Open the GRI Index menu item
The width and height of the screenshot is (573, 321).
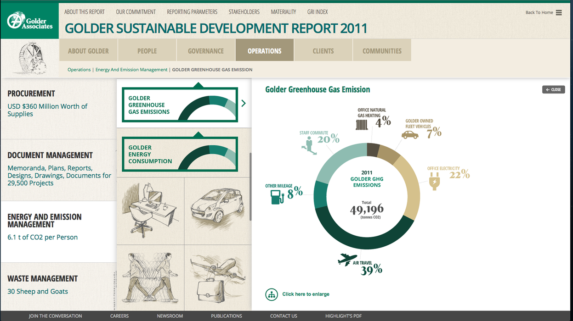tap(318, 12)
